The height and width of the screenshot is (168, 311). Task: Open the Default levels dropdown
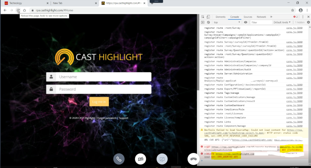282,22
